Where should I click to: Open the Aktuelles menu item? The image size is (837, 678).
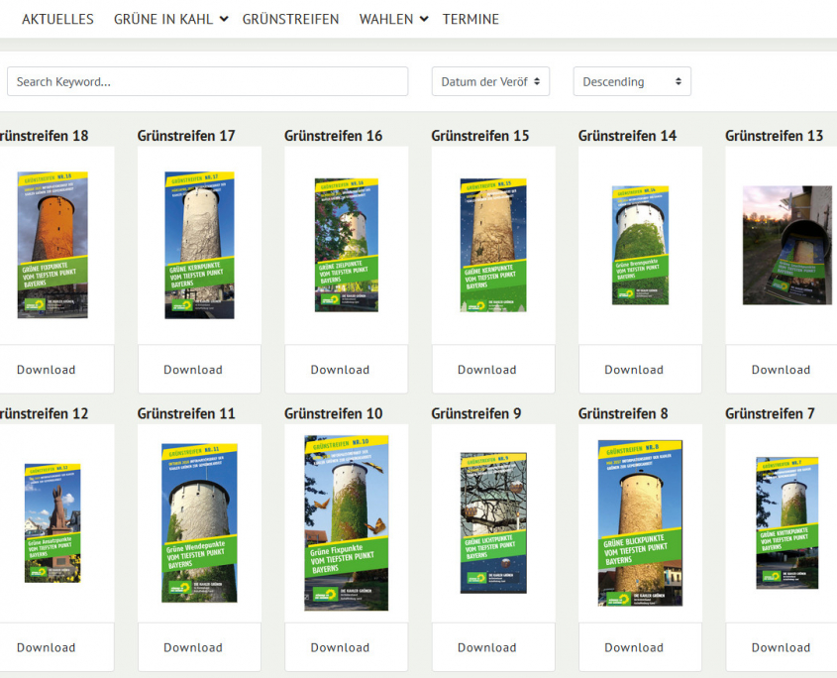click(x=57, y=19)
